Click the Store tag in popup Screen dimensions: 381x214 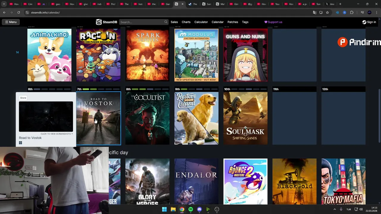click(23, 98)
